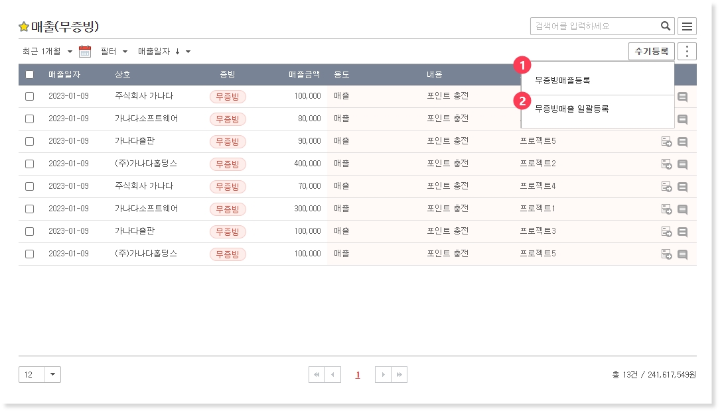Open the 필터 dropdown
720x412 pixels.
pos(113,52)
